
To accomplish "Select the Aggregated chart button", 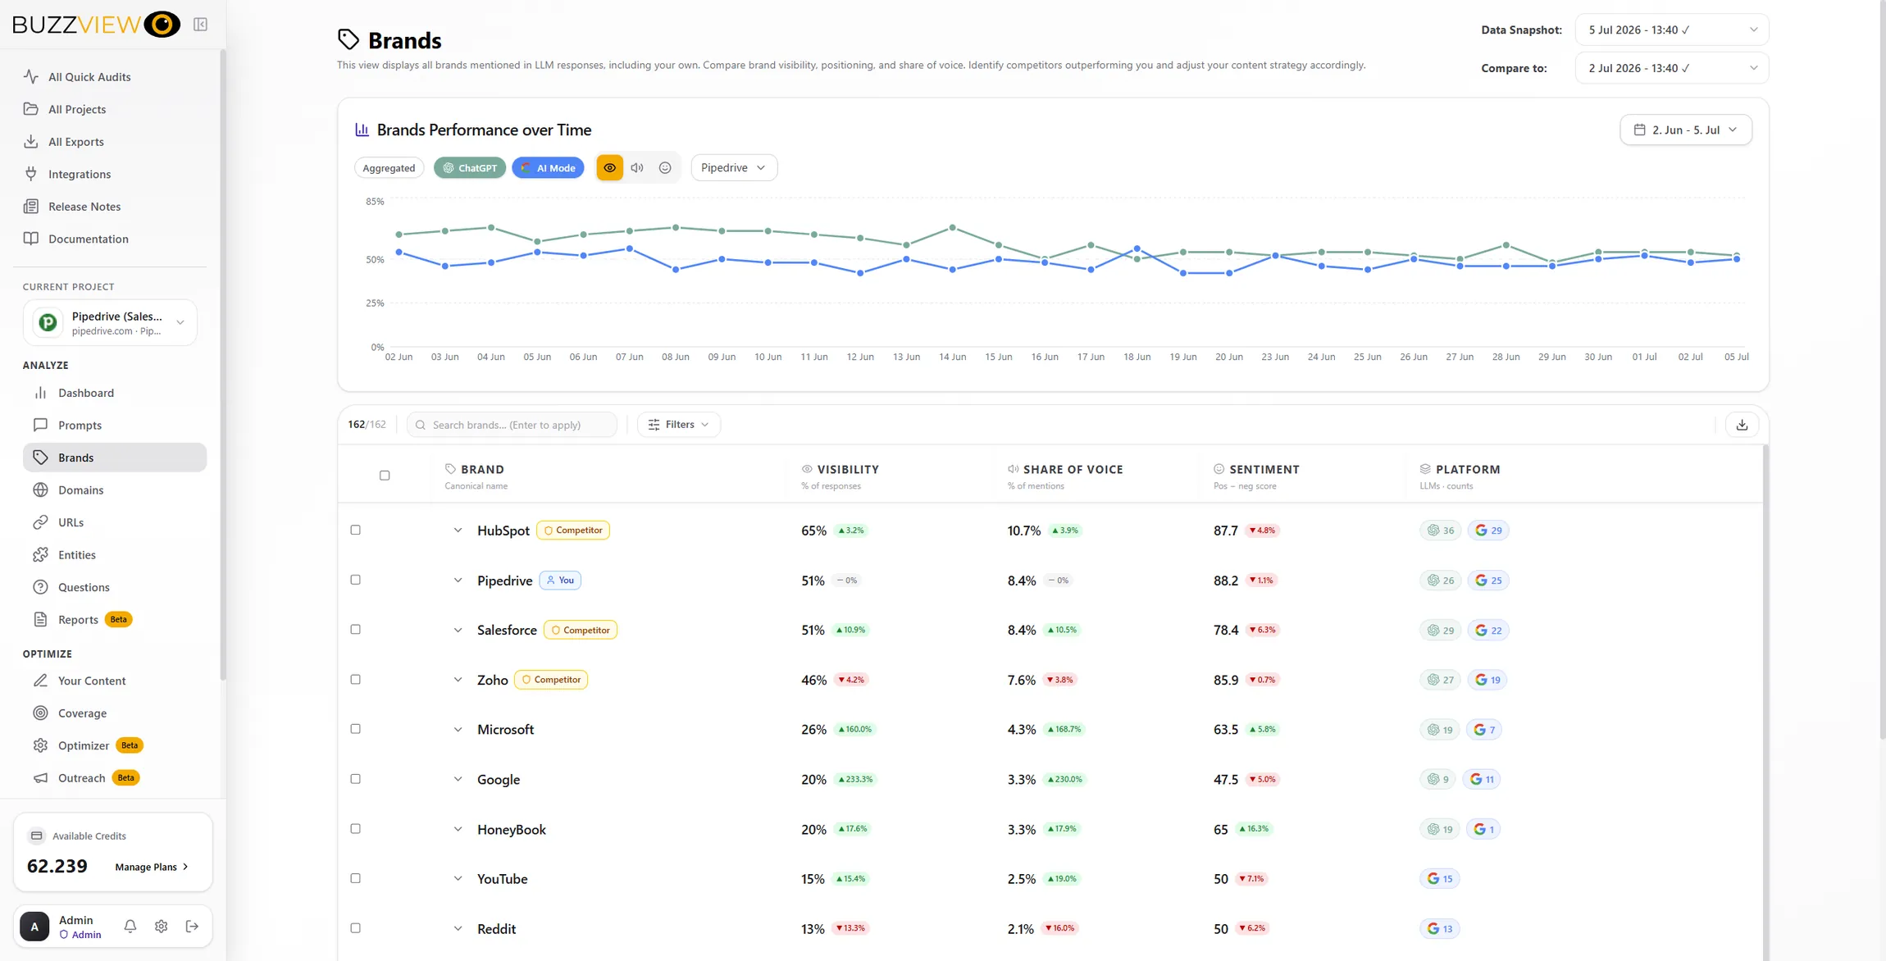I will tap(389, 167).
